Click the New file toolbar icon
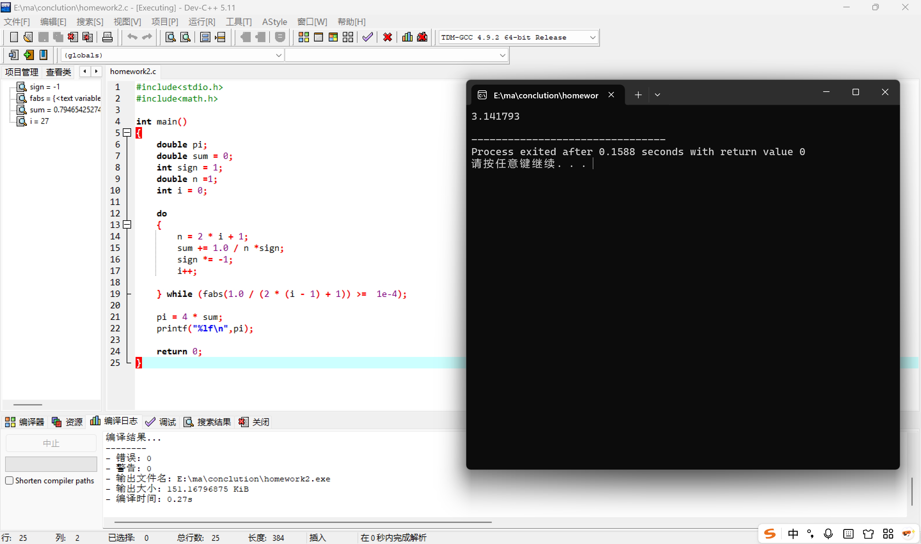This screenshot has width=921, height=544. (13, 37)
